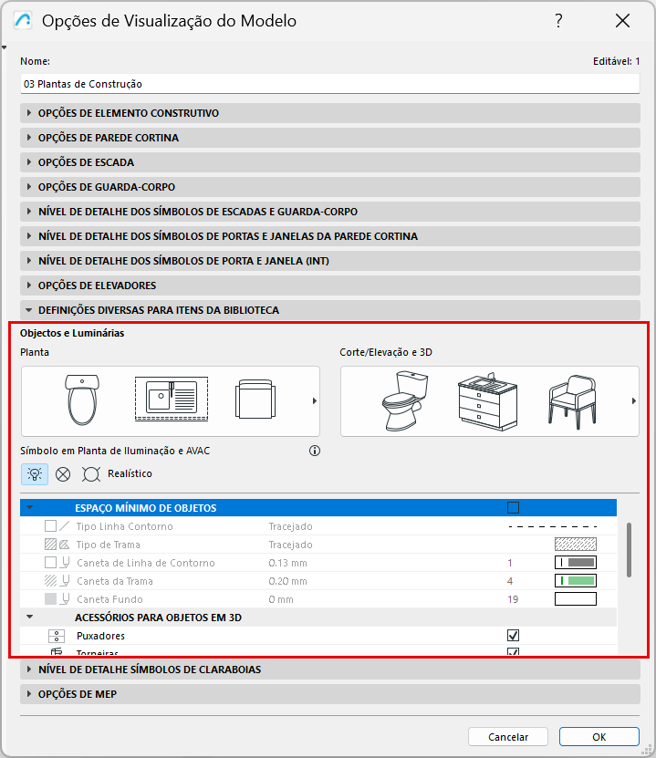656x758 pixels.
Task: Select the kitchen sink plan symbol preview
Action: point(172,399)
